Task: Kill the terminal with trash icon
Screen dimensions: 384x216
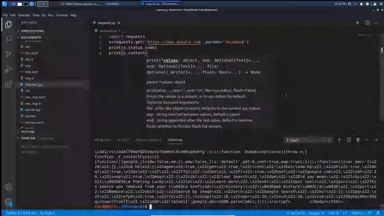Action: pyautogui.click(x=358, y=140)
